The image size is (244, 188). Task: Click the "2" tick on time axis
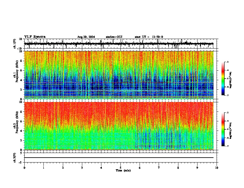pyautogui.click(x=63, y=168)
